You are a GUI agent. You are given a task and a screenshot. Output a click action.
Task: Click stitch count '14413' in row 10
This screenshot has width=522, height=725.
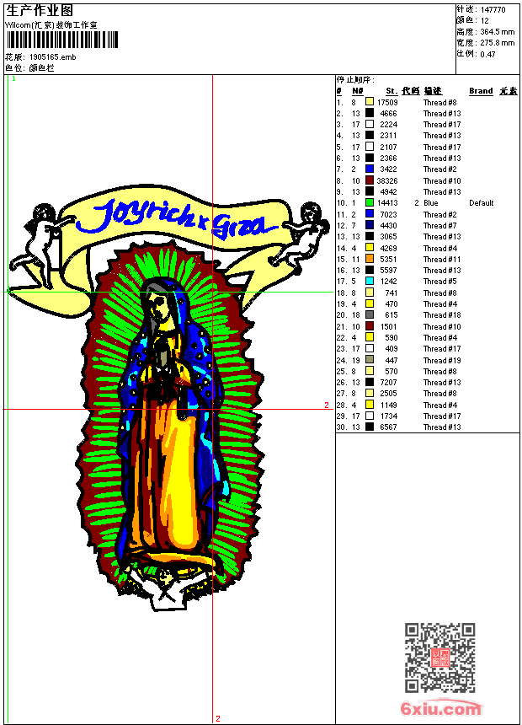(387, 202)
